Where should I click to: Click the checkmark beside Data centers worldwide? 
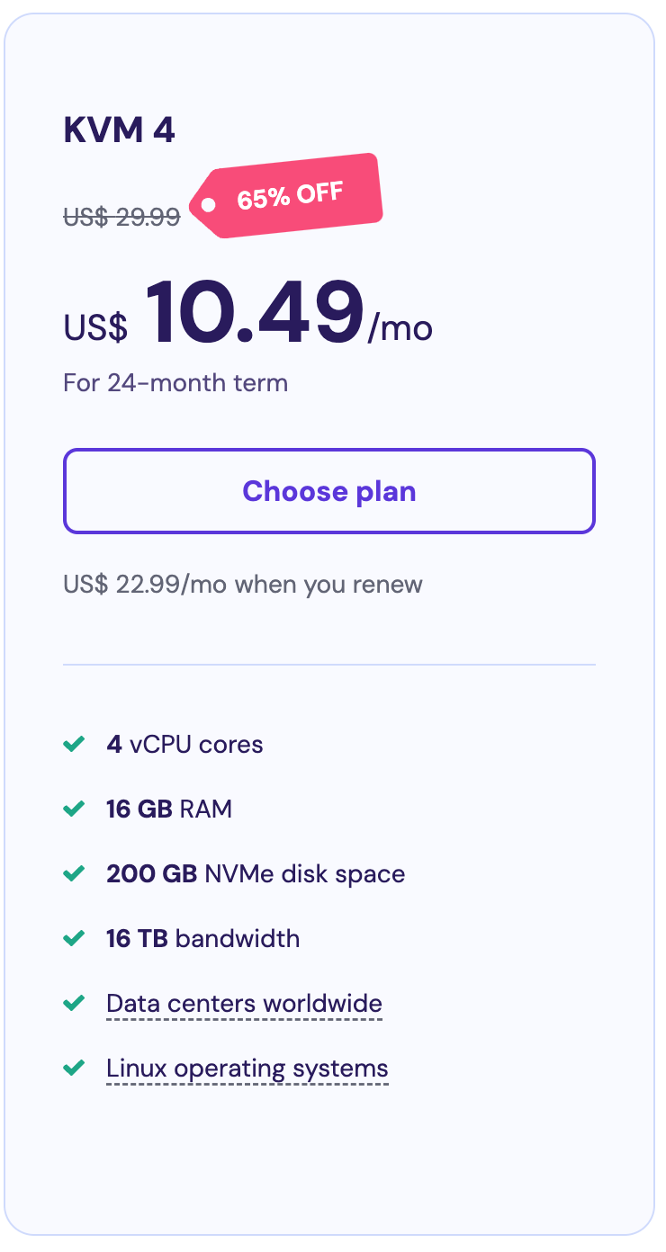(x=73, y=1004)
